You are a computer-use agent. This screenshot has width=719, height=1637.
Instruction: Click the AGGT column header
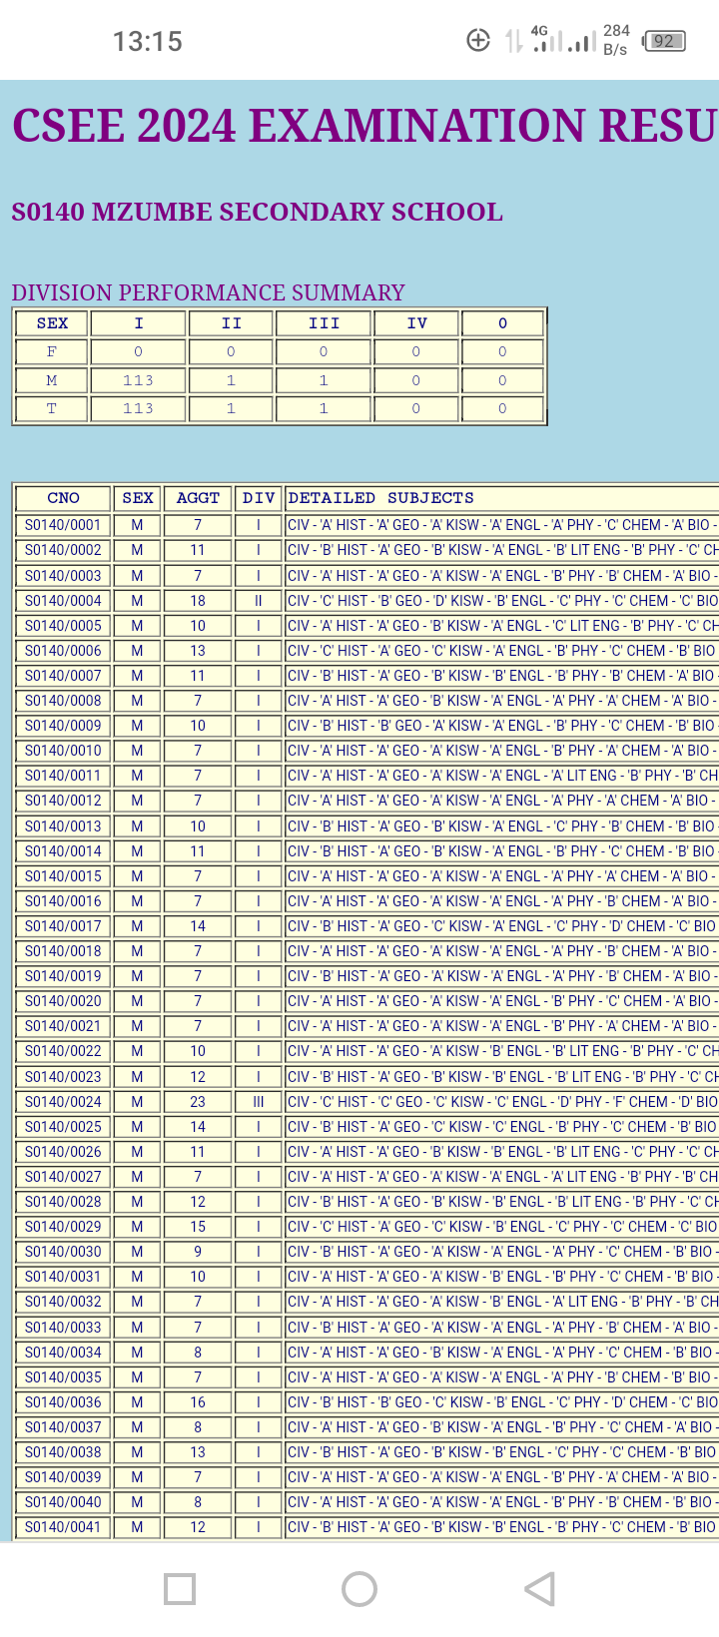coord(198,498)
